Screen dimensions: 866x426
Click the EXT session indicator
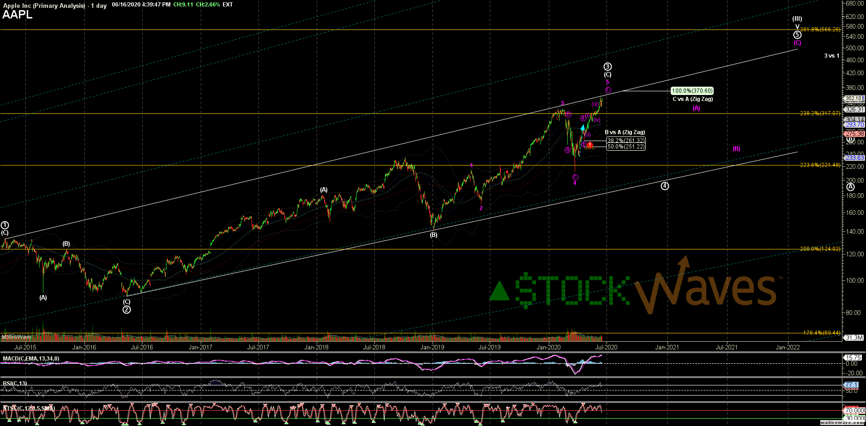pyautogui.click(x=228, y=5)
